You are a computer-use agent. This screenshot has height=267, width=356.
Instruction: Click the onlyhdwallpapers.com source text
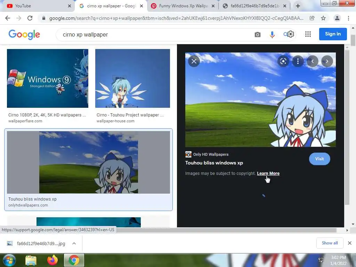coord(28,205)
